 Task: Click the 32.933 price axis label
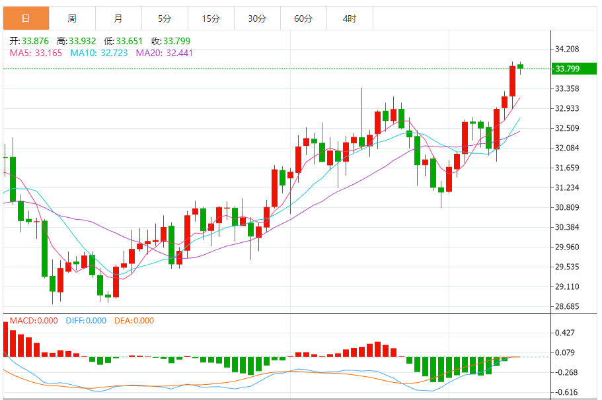(x=567, y=108)
